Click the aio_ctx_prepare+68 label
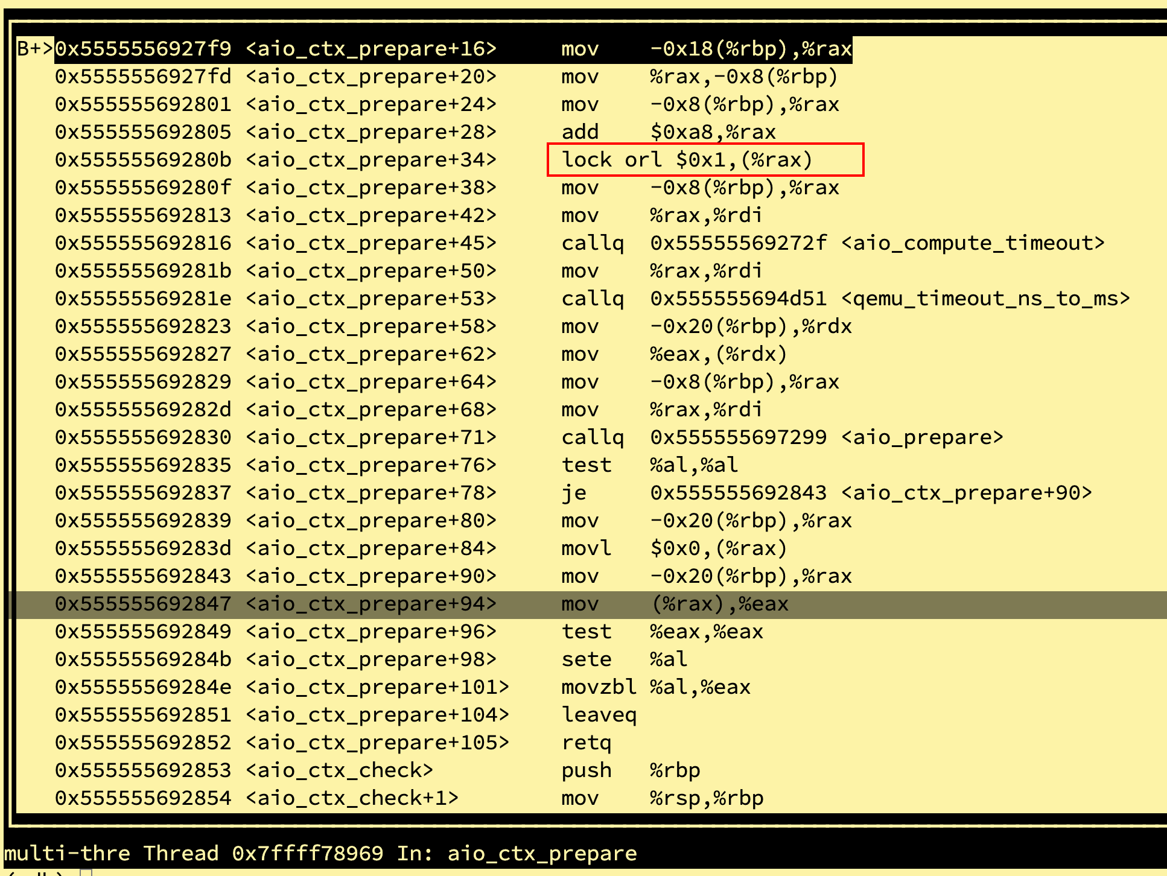 coord(371,410)
